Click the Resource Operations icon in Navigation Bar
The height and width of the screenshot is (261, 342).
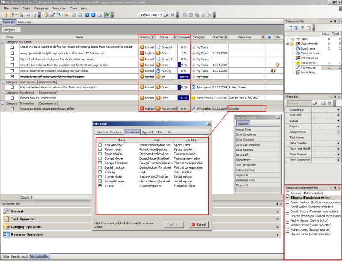(x=6, y=235)
